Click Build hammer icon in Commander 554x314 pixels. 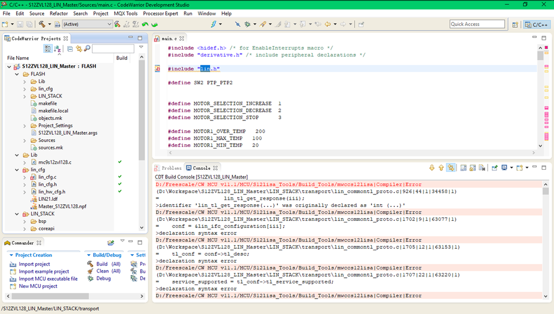(90, 264)
